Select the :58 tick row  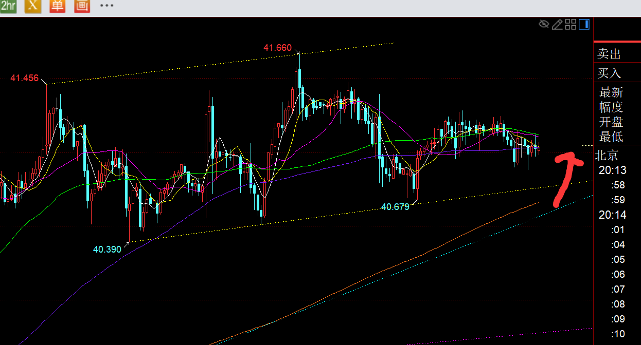(618, 185)
